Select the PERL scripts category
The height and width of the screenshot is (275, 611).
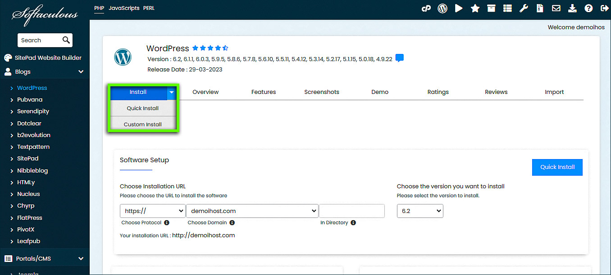tap(149, 8)
